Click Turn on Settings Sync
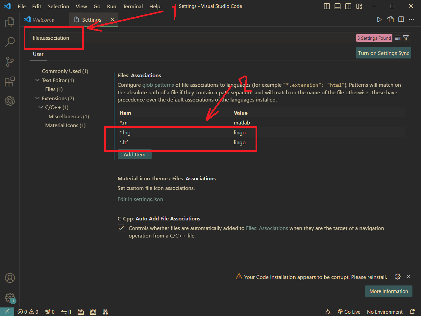This screenshot has width=421, height=316. [384, 53]
